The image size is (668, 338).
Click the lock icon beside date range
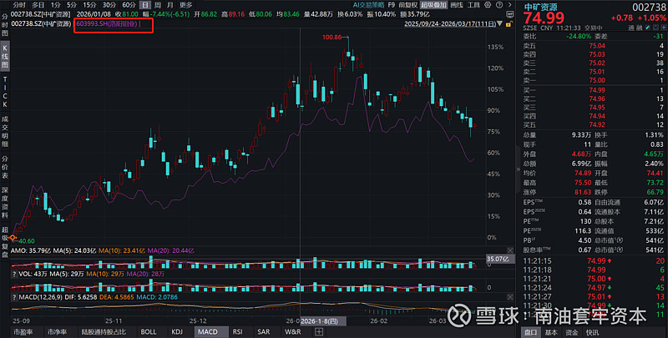[509, 24]
